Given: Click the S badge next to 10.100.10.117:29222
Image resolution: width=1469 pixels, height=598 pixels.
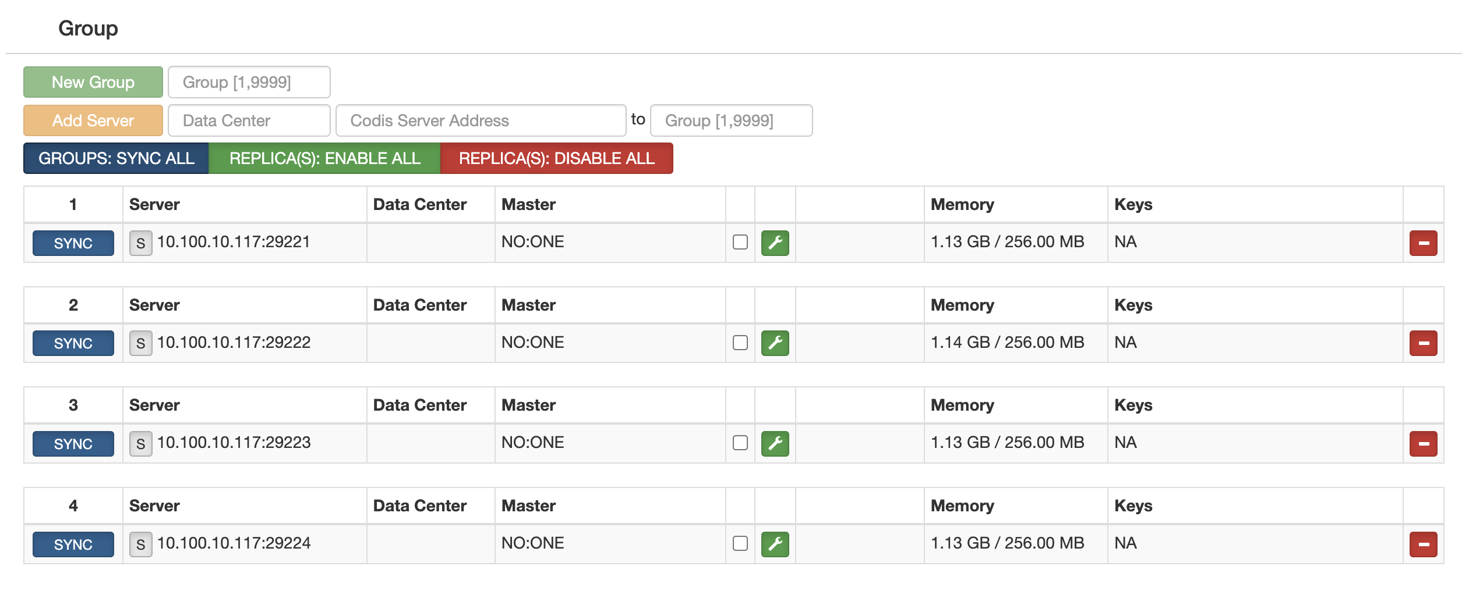Looking at the screenshot, I should pos(140,343).
